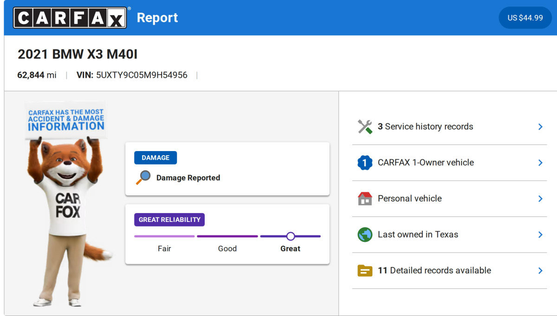
Task: Expand the Service history records chevron
Action: tap(540, 126)
